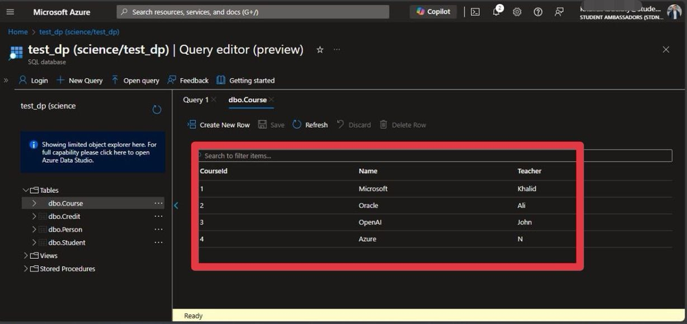
Task: Expand the dbo.Course table node
Action: click(34, 203)
